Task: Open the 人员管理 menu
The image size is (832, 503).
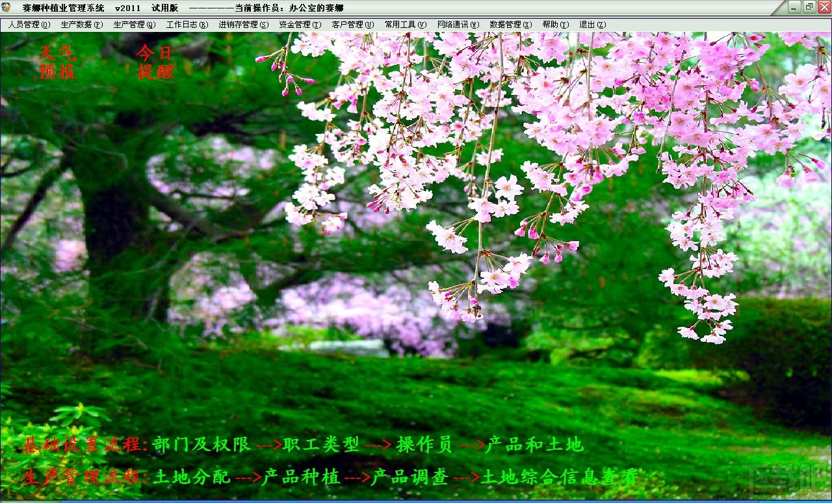Action: click(29, 25)
